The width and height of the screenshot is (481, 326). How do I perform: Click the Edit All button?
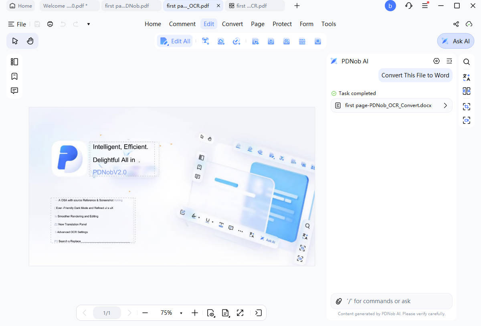[x=175, y=41]
